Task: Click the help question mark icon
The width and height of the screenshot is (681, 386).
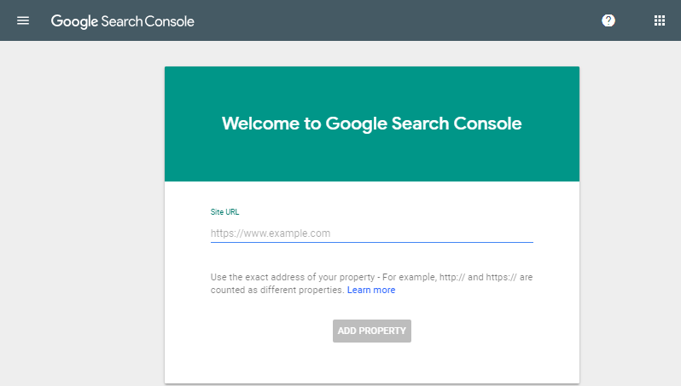Action: click(608, 20)
